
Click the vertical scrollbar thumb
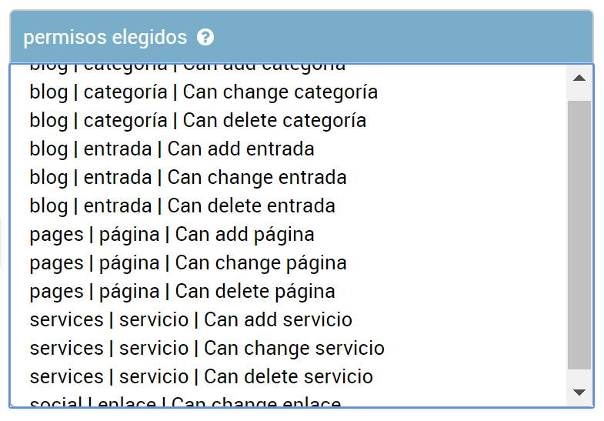pos(579,235)
